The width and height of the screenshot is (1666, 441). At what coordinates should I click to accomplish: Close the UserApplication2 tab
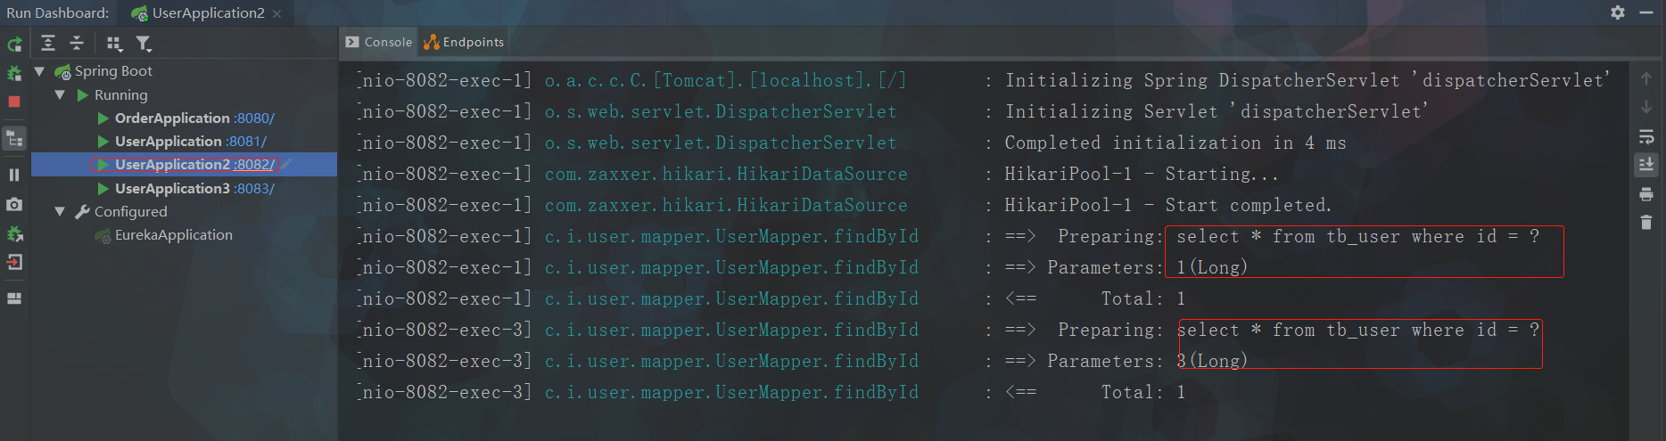click(277, 13)
